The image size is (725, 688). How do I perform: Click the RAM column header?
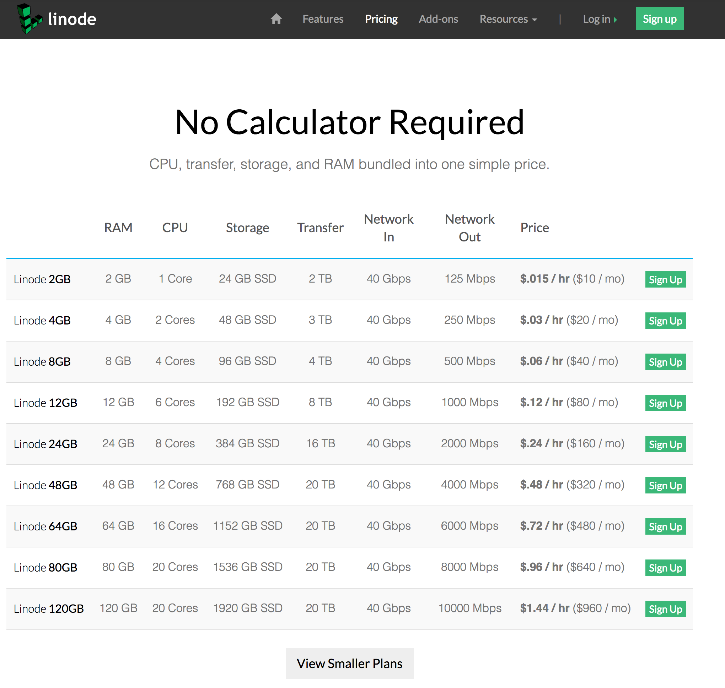118,228
